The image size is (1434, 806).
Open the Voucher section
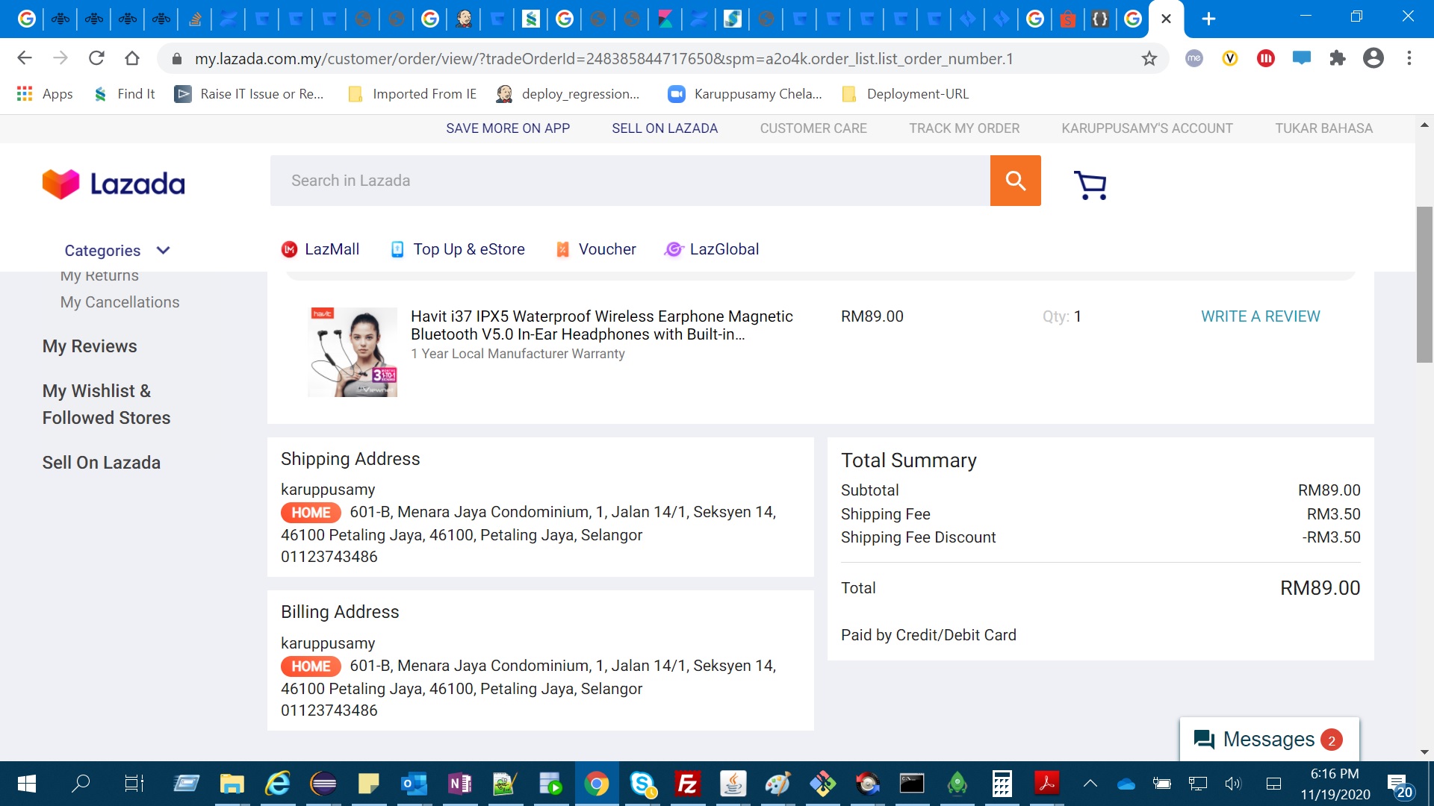click(x=596, y=249)
